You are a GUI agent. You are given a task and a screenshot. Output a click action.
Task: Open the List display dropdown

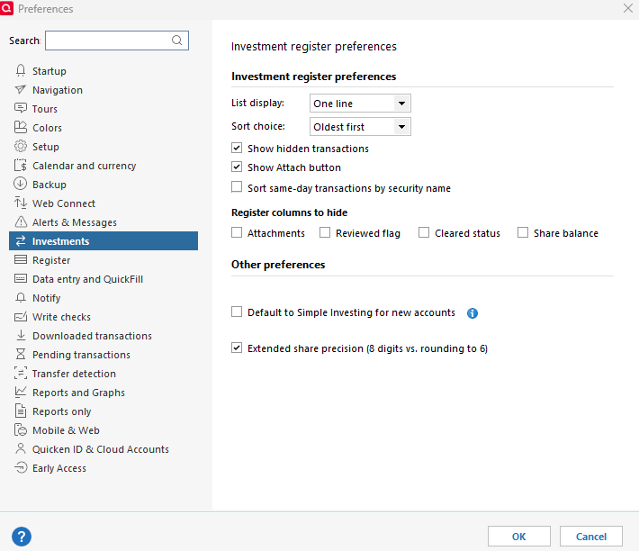click(x=360, y=104)
